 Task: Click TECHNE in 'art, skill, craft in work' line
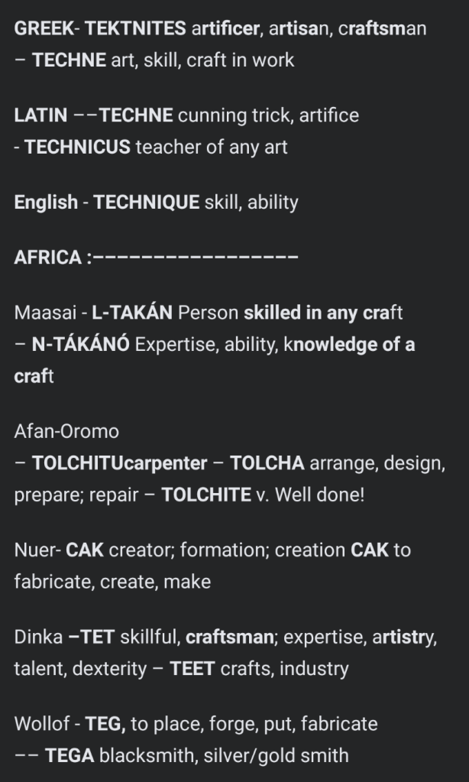pos(69,60)
